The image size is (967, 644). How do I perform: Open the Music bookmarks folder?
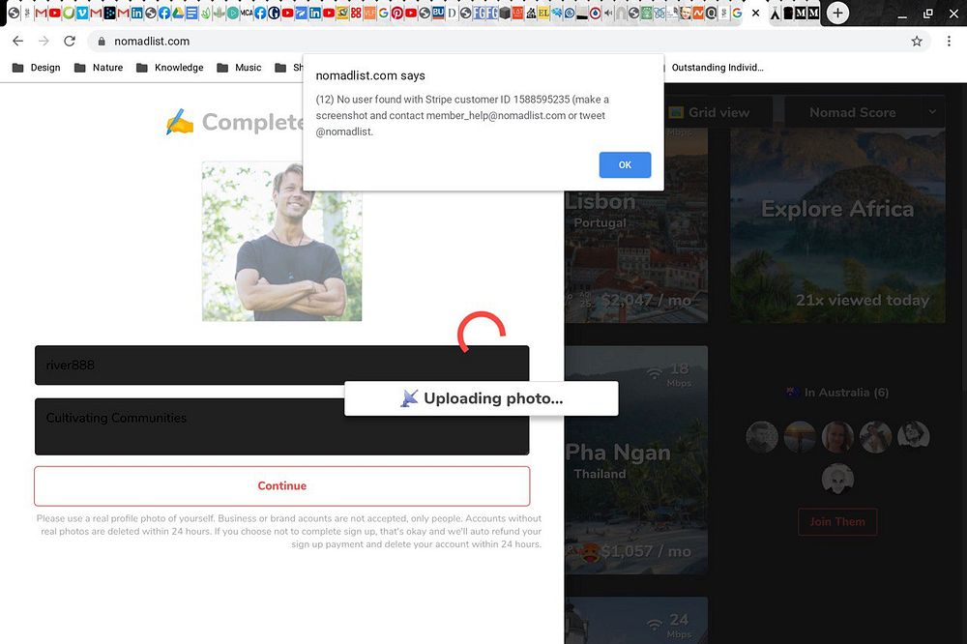tap(239, 68)
